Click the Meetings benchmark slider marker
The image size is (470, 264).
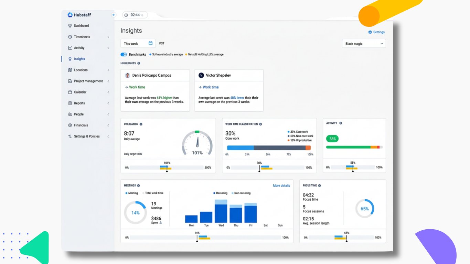click(x=197, y=238)
